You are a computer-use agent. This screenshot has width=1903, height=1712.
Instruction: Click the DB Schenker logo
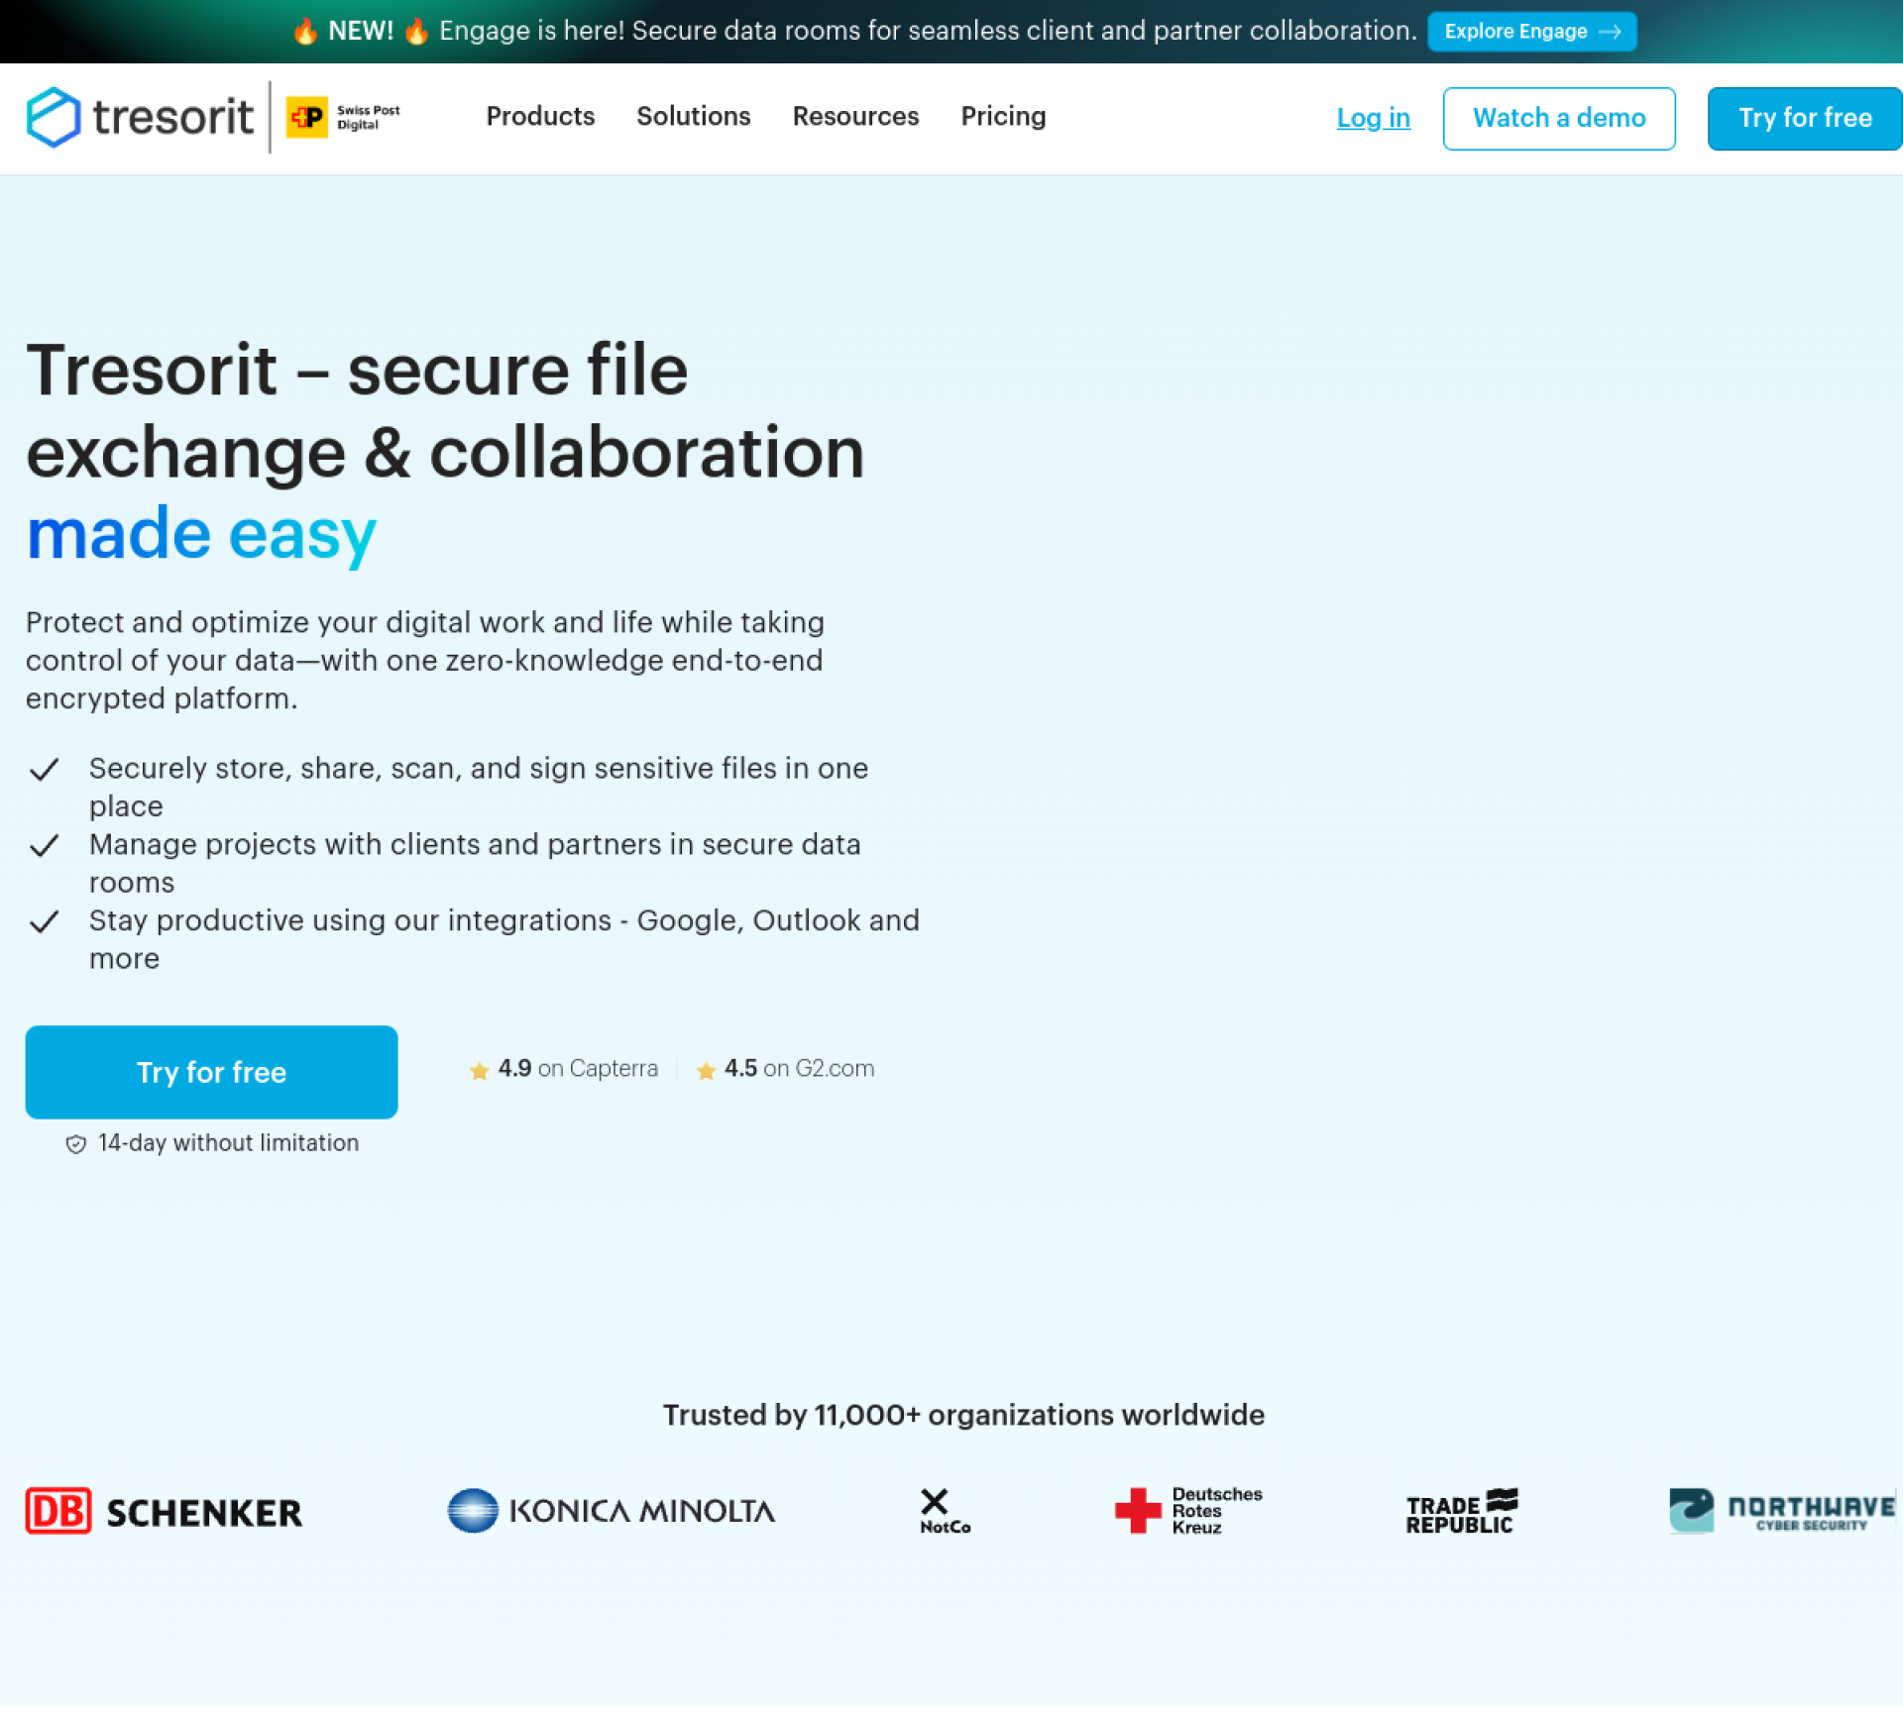click(164, 1512)
